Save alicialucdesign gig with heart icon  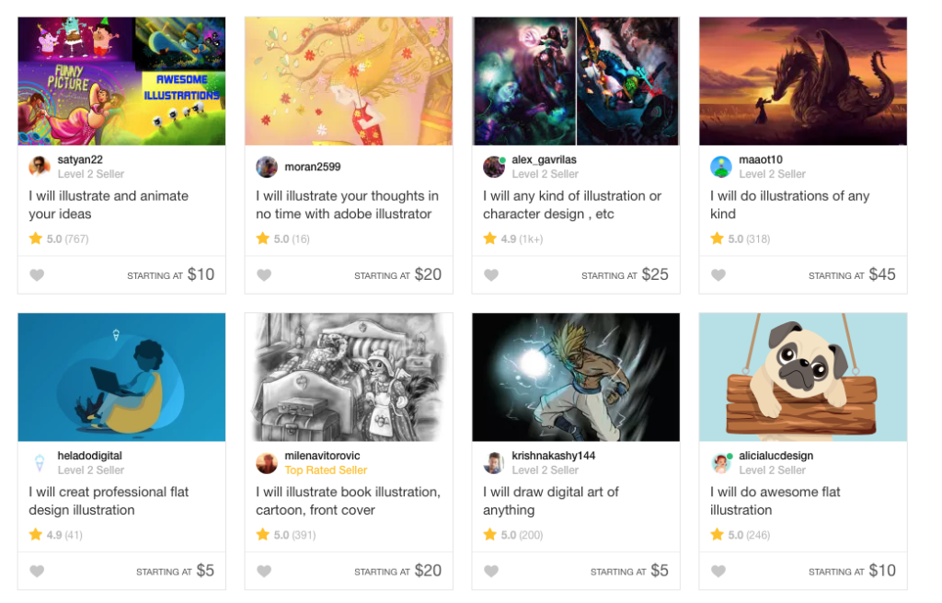(x=718, y=571)
